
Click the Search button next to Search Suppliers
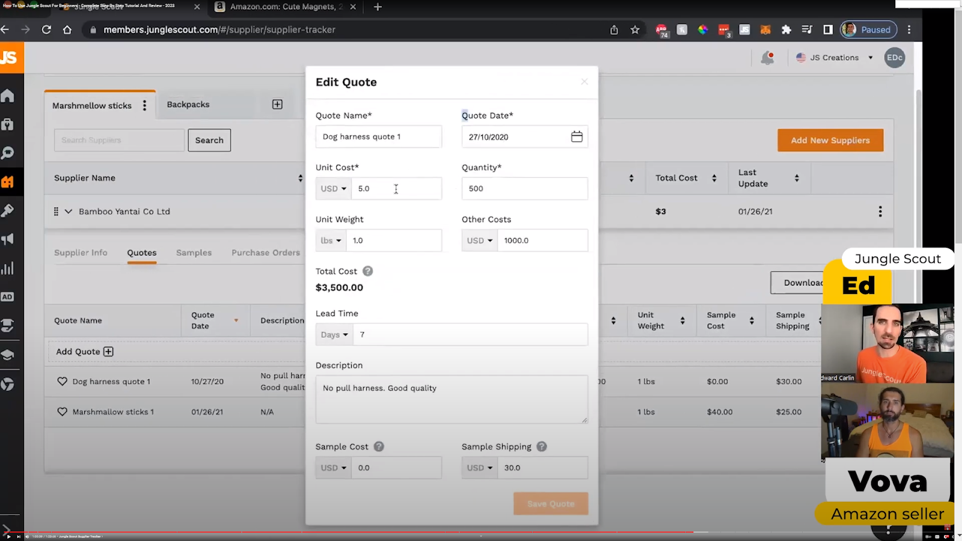pos(209,140)
